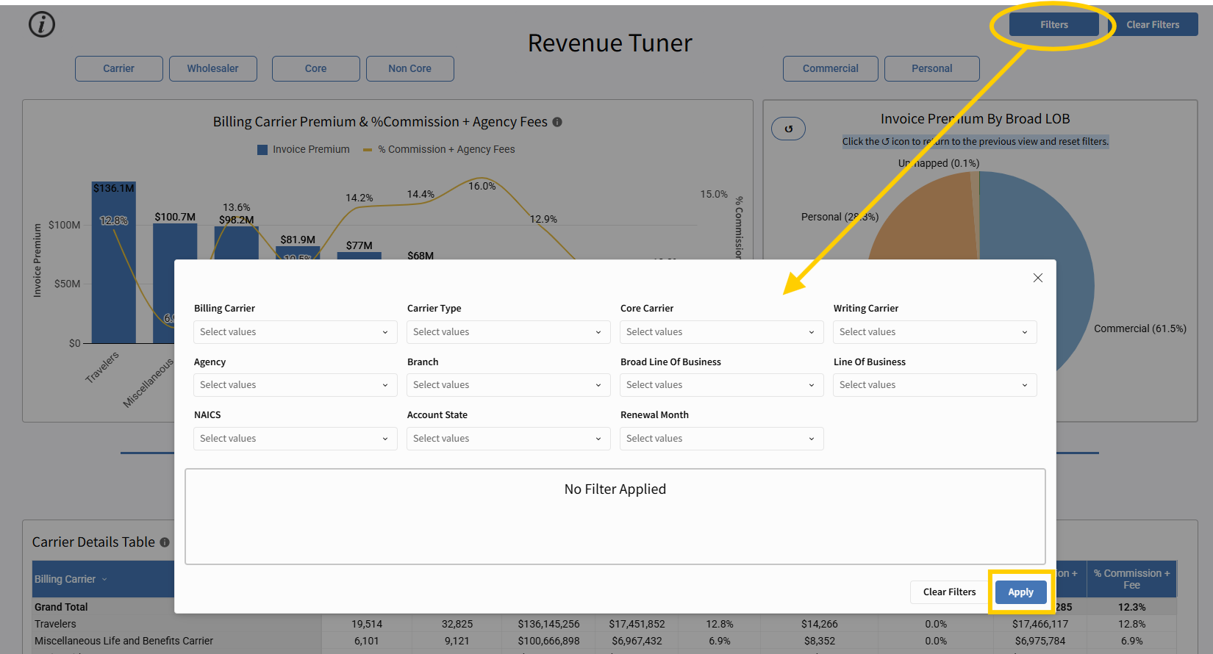Select the Personal tab button

(x=931, y=68)
